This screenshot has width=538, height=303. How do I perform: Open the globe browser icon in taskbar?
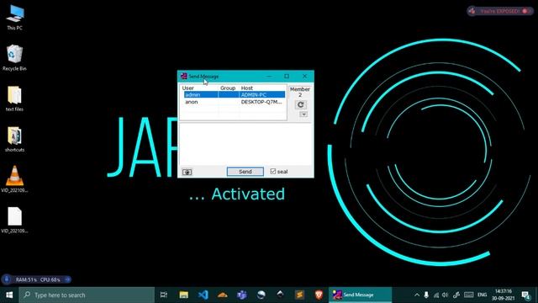pyautogui.click(x=261, y=295)
